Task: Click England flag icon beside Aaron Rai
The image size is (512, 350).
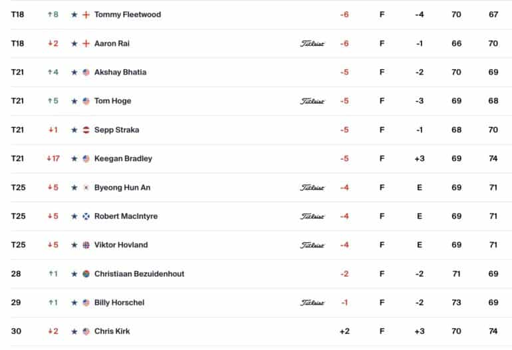Action: (x=86, y=43)
